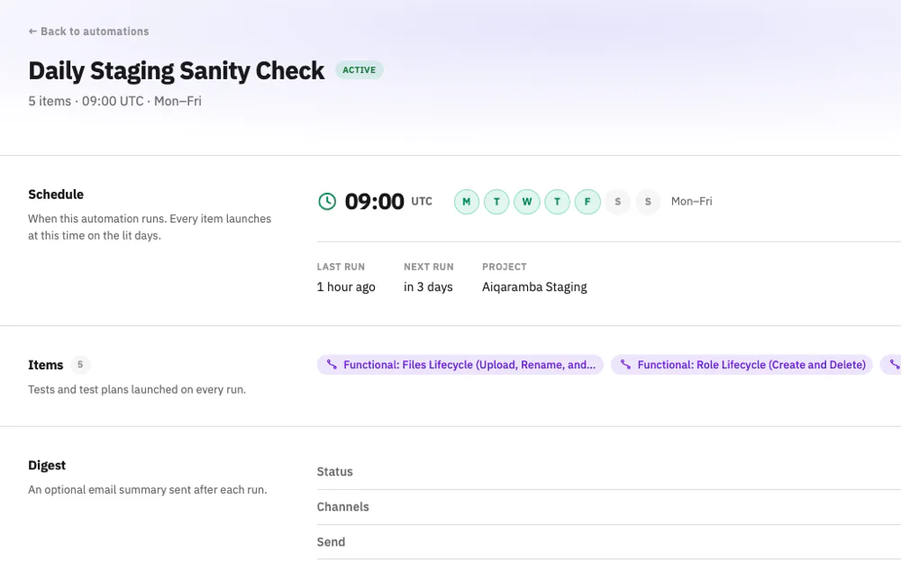901x563 pixels.
Task: Toggle the Friday day chip
Action: pyautogui.click(x=587, y=202)
